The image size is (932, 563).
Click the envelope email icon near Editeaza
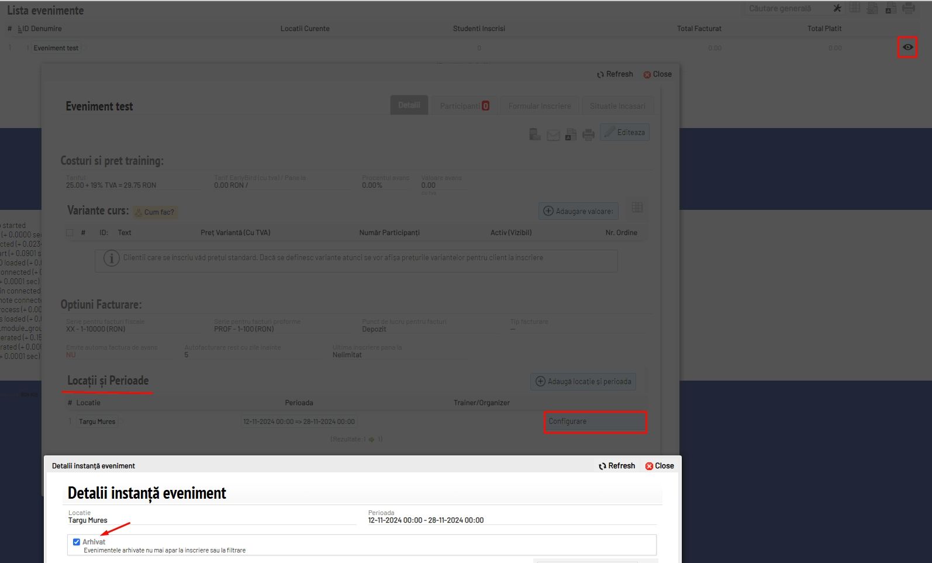click(553, 135)
